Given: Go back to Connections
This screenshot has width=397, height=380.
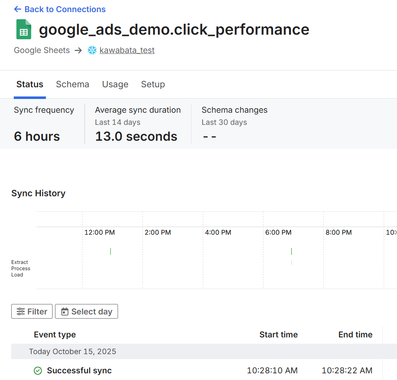Looking at the screenshot, I should [60, 9].
